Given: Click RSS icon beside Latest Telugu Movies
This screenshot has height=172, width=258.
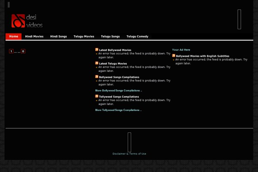Looking at the screenshot, I should tap(97, 63).
